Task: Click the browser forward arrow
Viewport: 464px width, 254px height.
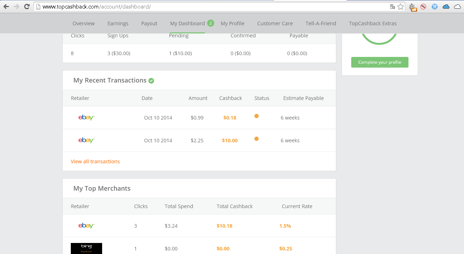Action: 16,6
